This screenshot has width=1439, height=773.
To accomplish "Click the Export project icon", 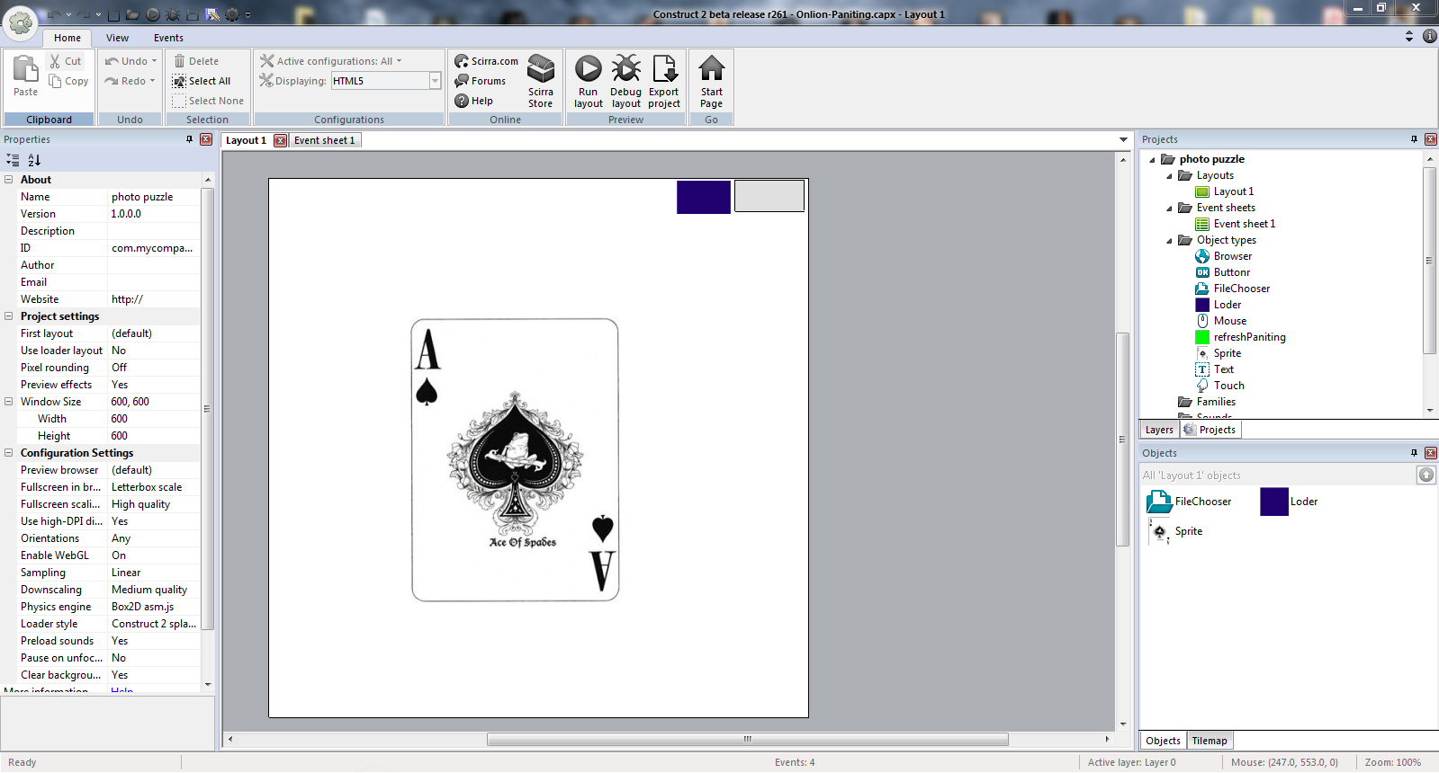I will coord(664,68).
